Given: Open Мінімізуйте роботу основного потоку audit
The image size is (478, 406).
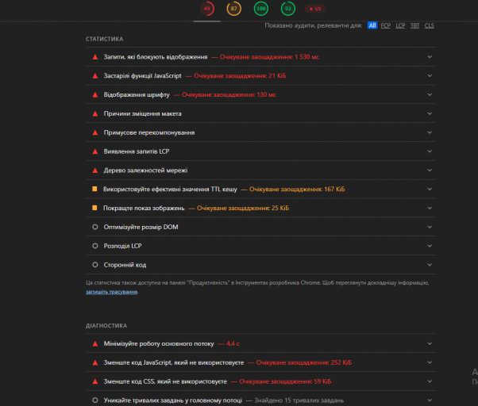Looking at the screenshot, I should pos(261,343).
